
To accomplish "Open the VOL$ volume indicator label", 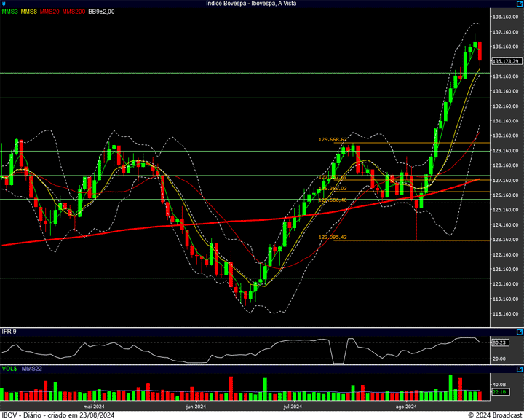I will [x=9, y=369].
